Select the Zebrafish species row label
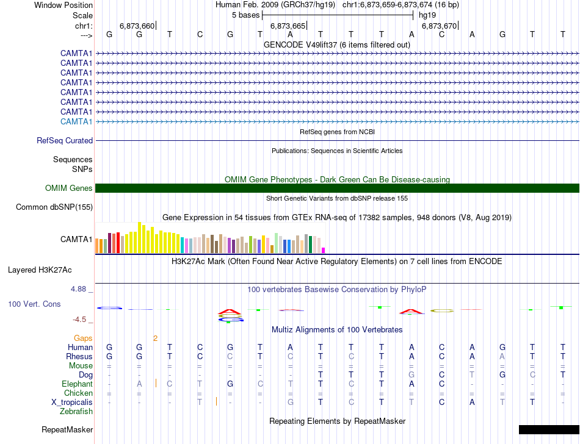Screen dimensions: 580x444 coord(76,411)
